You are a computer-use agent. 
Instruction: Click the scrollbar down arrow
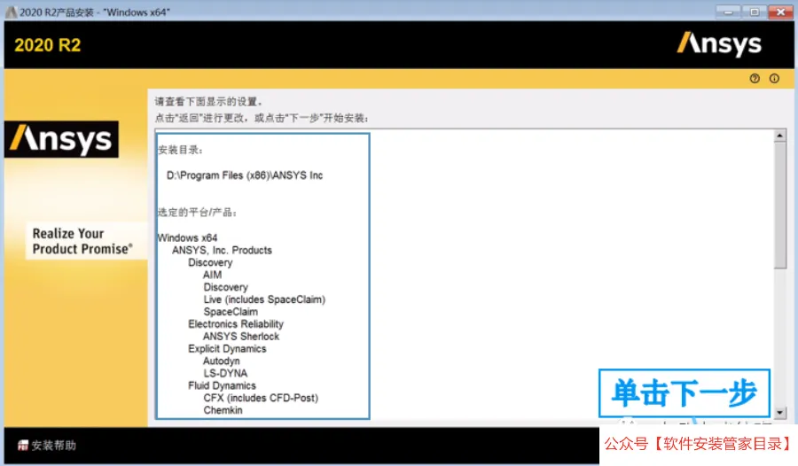(779, 413)
